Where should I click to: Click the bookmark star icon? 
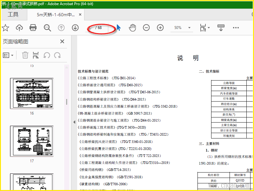(5, 28)
